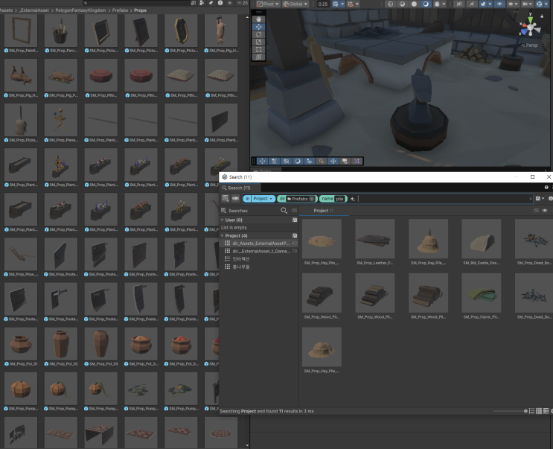Switch results to grid view
The image size is (553, 449).
(x=539, y=411)
